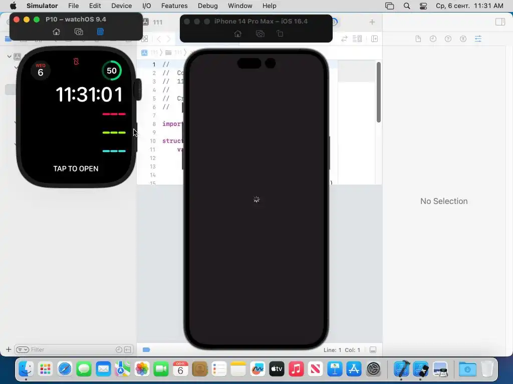Click the navigator Filter input field
Screen dimensions: 513x384
click(x=73, y=349)
